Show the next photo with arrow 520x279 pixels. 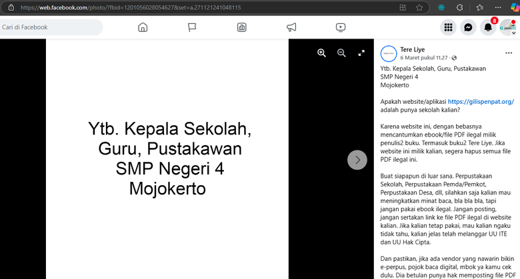coord(357,160)
